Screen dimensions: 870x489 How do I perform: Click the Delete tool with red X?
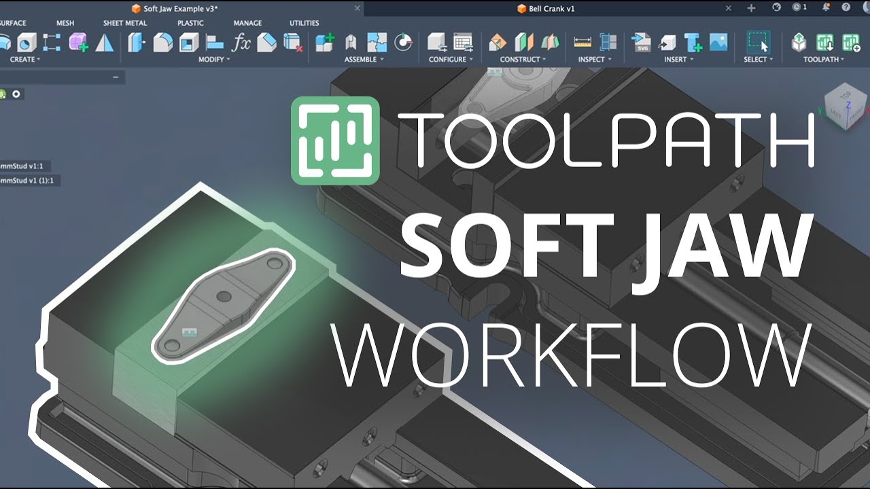coord(292,43)
